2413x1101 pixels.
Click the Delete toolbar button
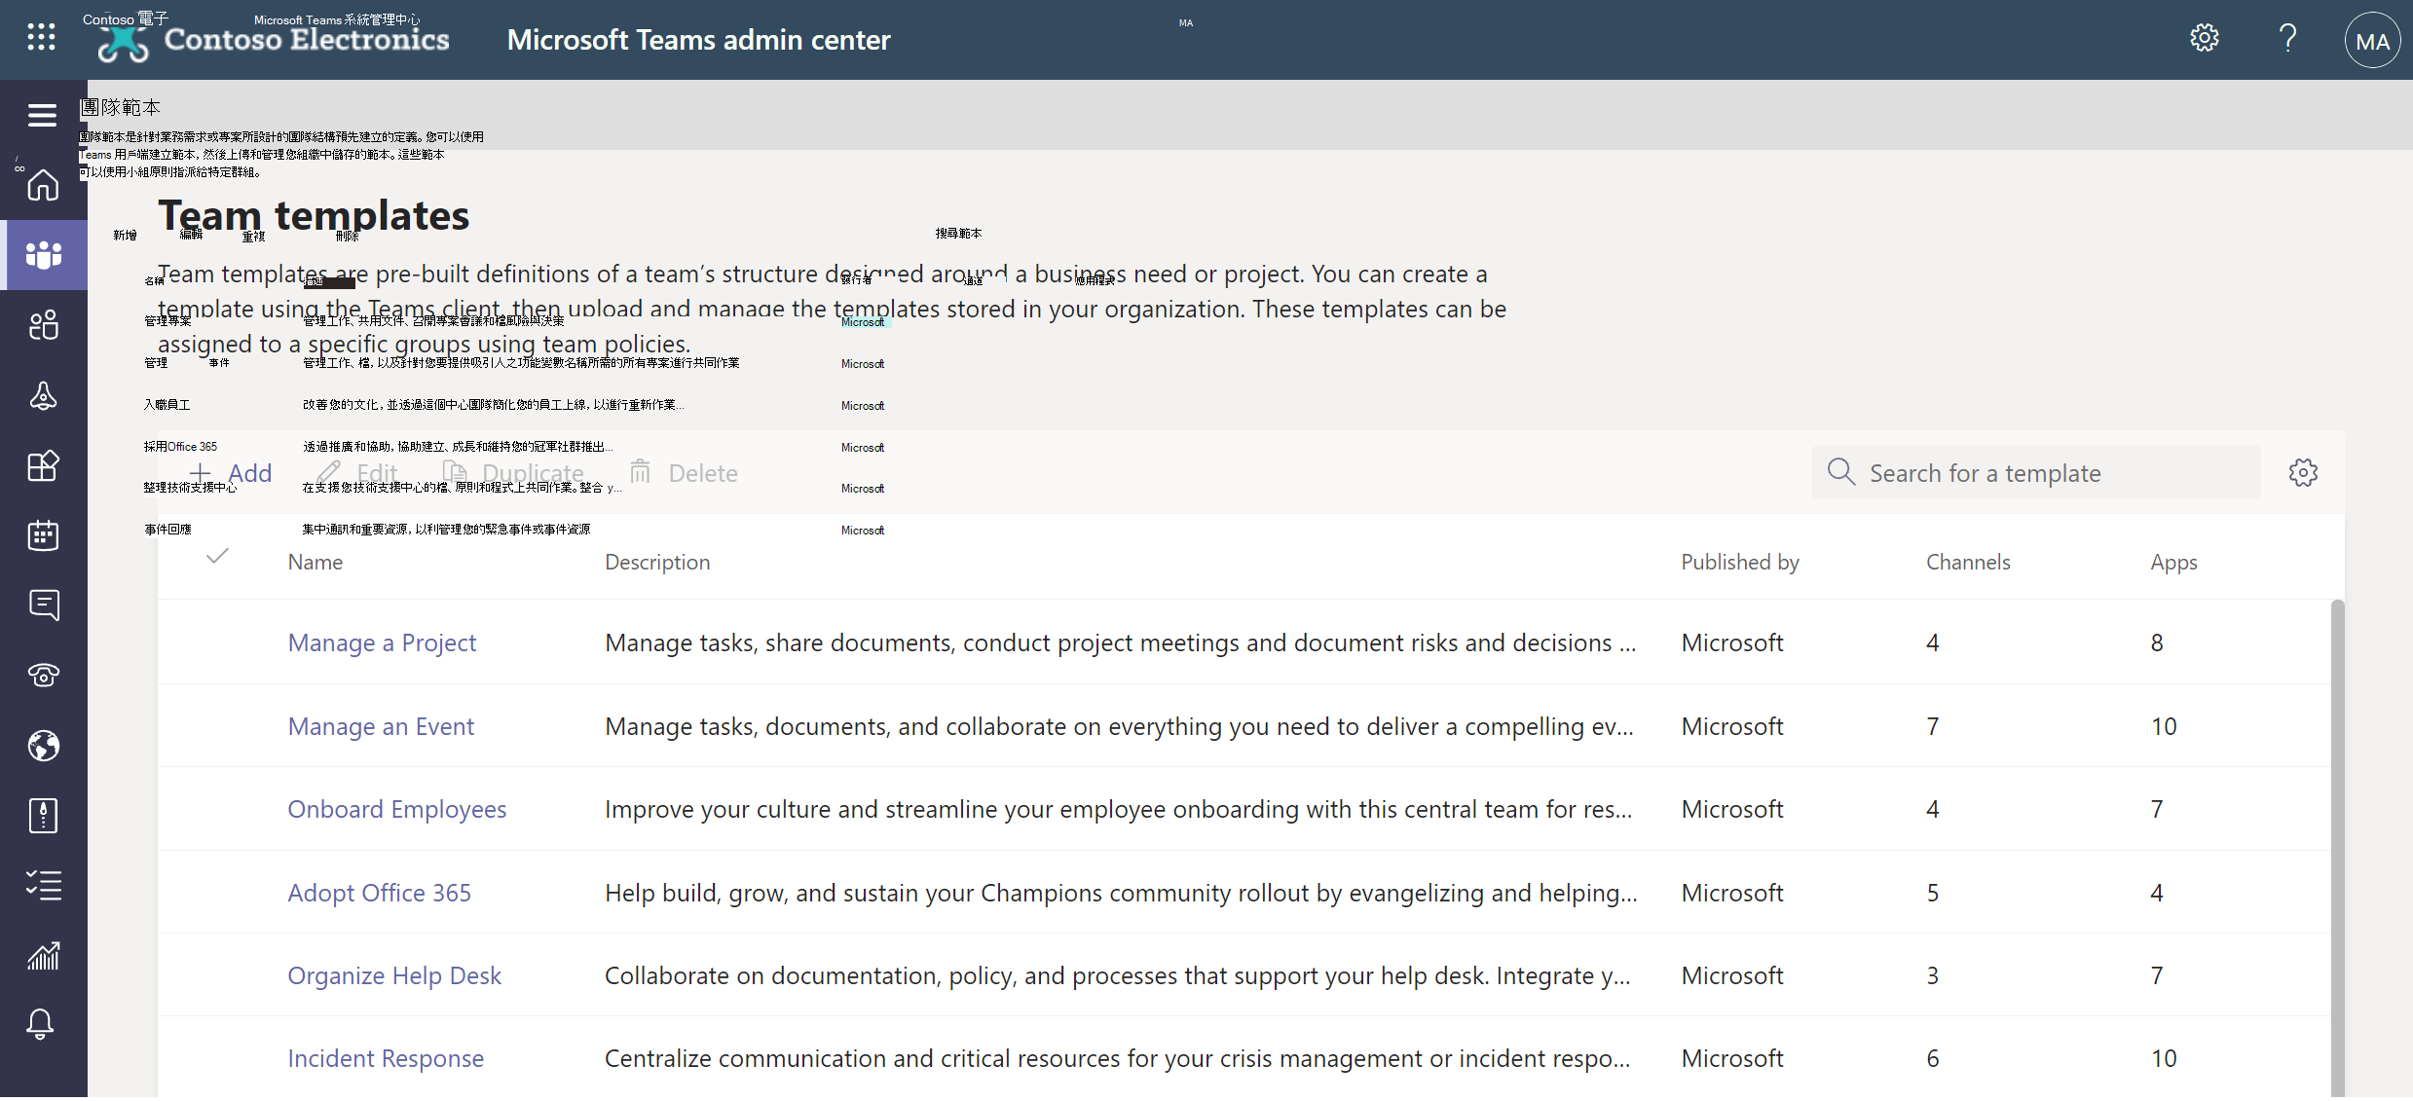pos(685,473)
